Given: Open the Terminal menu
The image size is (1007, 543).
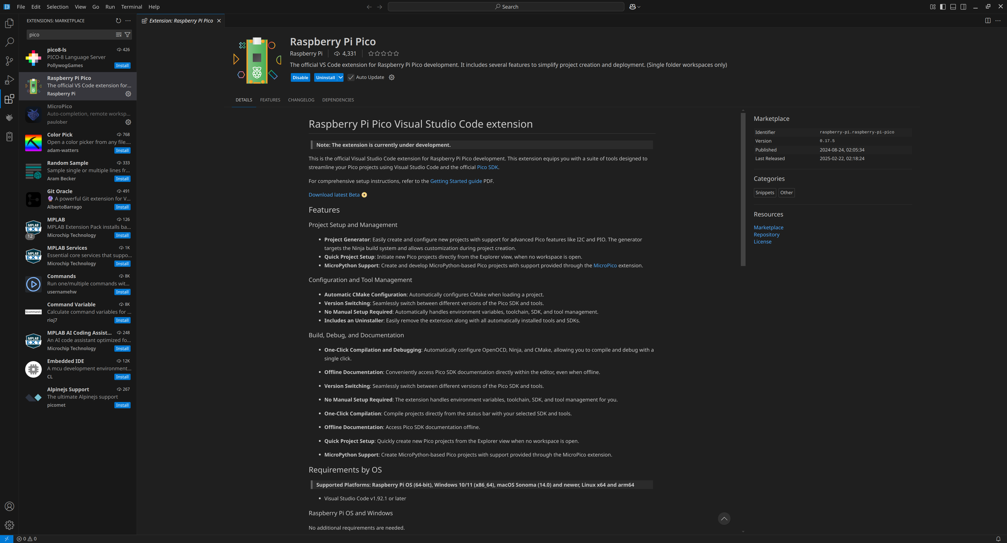Looking at the screenshot, I should (131, 7).
